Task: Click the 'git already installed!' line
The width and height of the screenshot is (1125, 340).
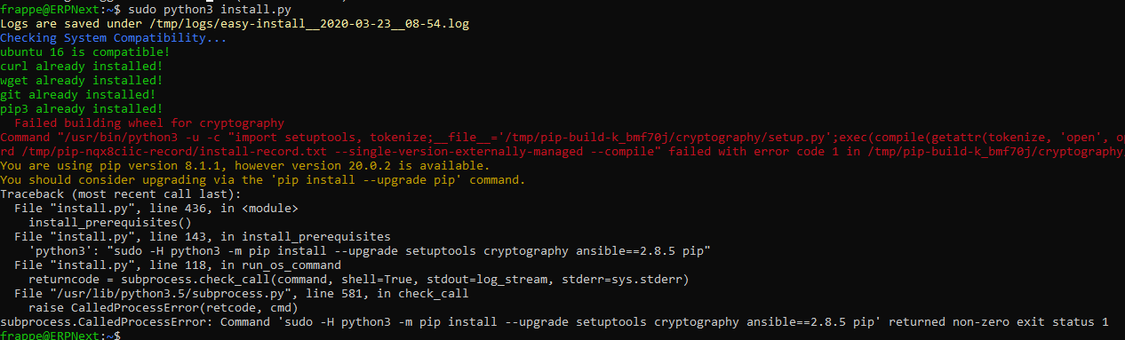Action: (77, 94)
